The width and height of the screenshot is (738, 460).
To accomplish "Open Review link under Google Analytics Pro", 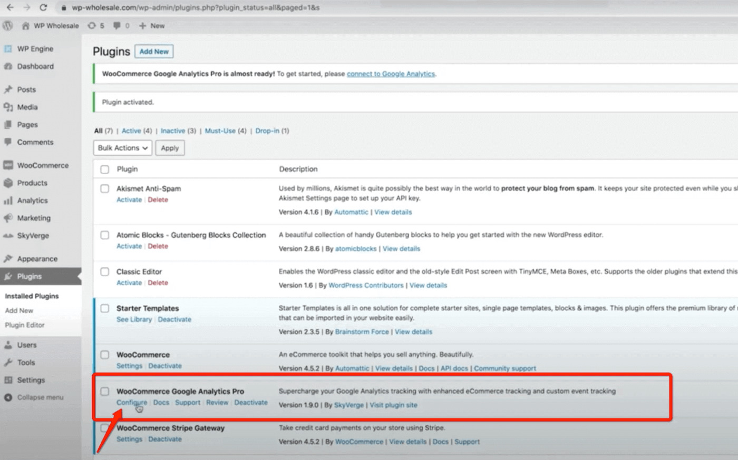I will (x=217, y=403).
